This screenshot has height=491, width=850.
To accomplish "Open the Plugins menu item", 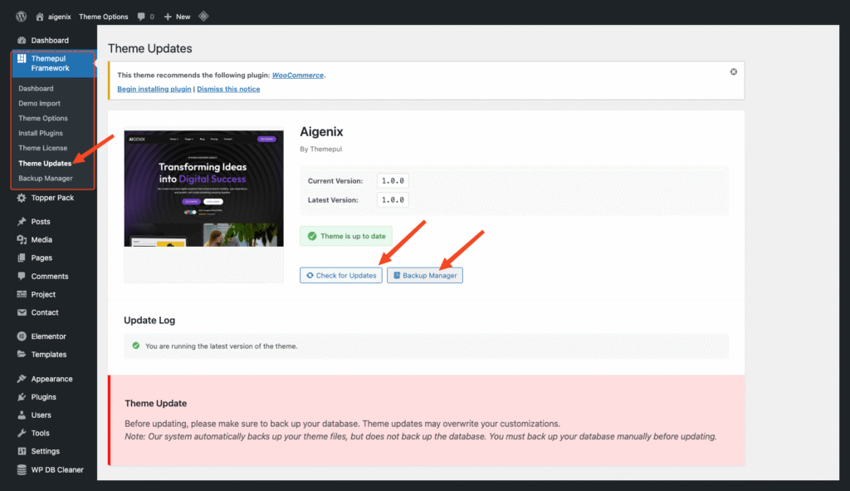I will 43,397.
